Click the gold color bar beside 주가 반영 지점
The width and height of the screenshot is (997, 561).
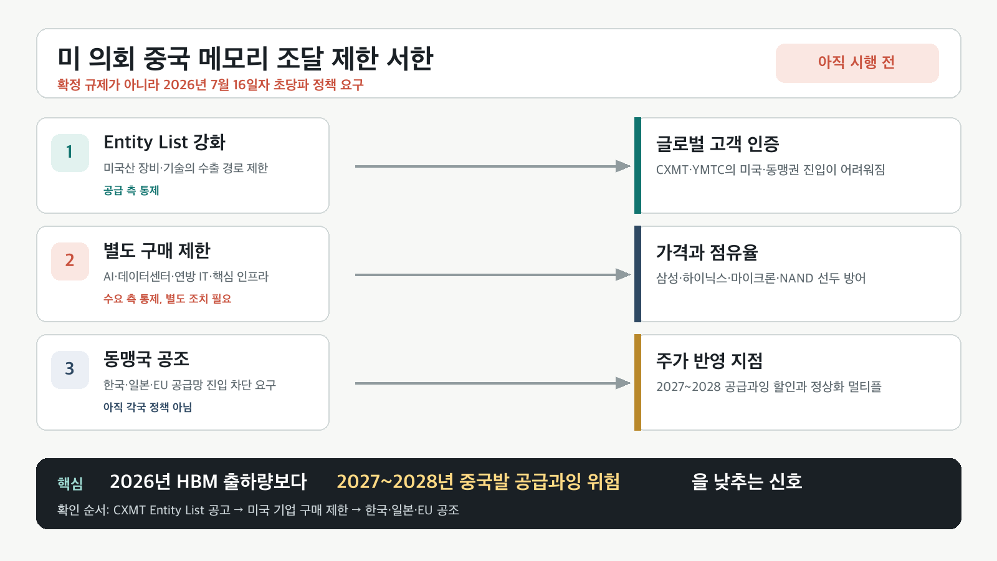pyautogui.click(x=637, y=383)
